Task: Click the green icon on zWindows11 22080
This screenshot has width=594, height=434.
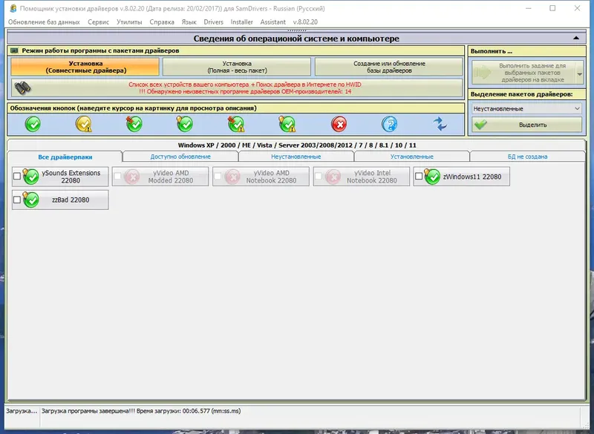Action: (x=432, y=177)
